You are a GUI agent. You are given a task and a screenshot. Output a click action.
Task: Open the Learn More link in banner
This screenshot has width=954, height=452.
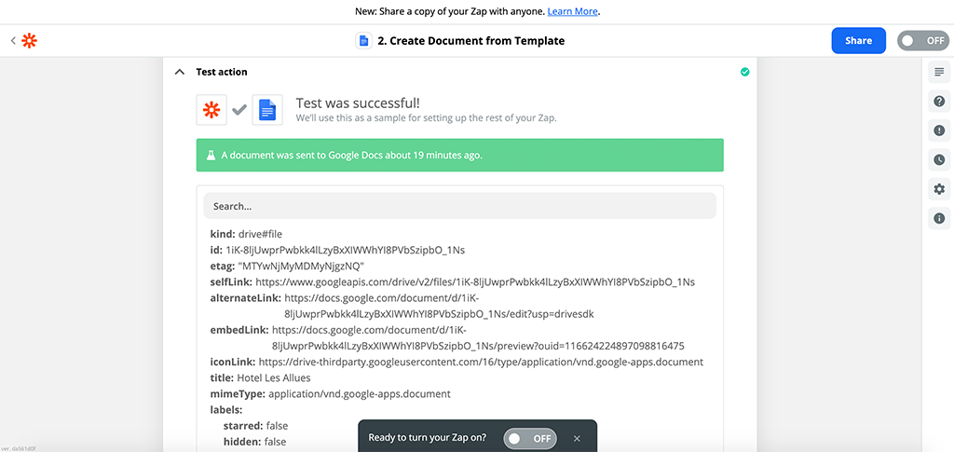(x=573, y=11)
